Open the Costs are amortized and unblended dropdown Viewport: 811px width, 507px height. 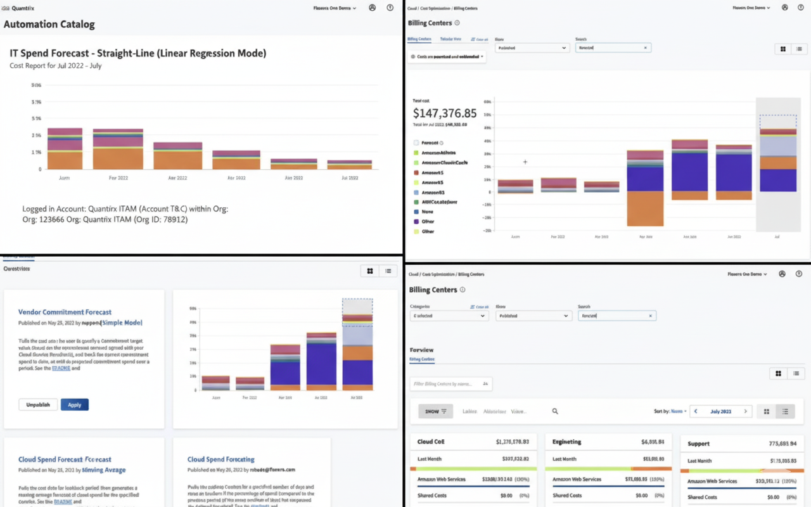(447, 56)
